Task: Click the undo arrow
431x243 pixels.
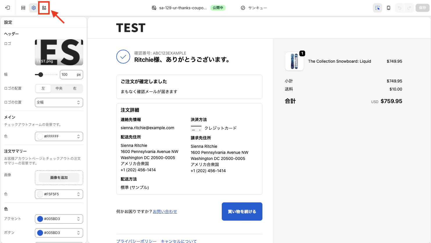Action: (x=400, y=8)
